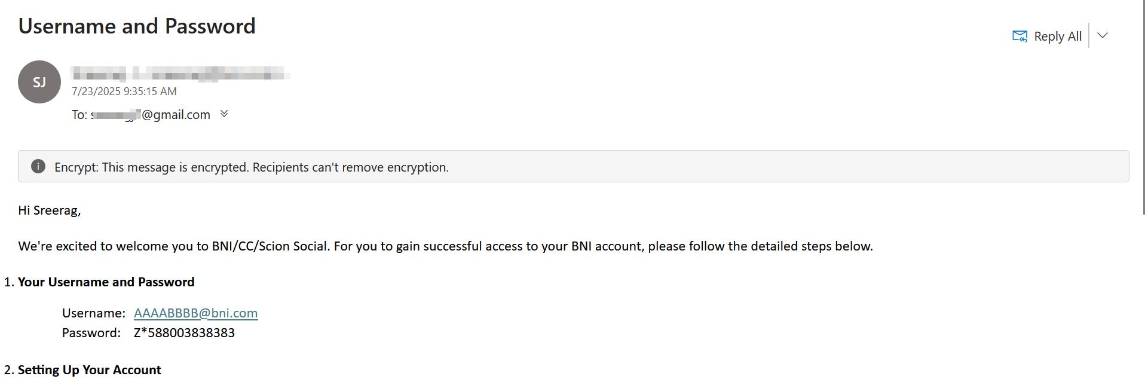This screenshot has height=382, width=1145.
Task: Click the Your Username and Password heading
Action: (x=106, y=282)
